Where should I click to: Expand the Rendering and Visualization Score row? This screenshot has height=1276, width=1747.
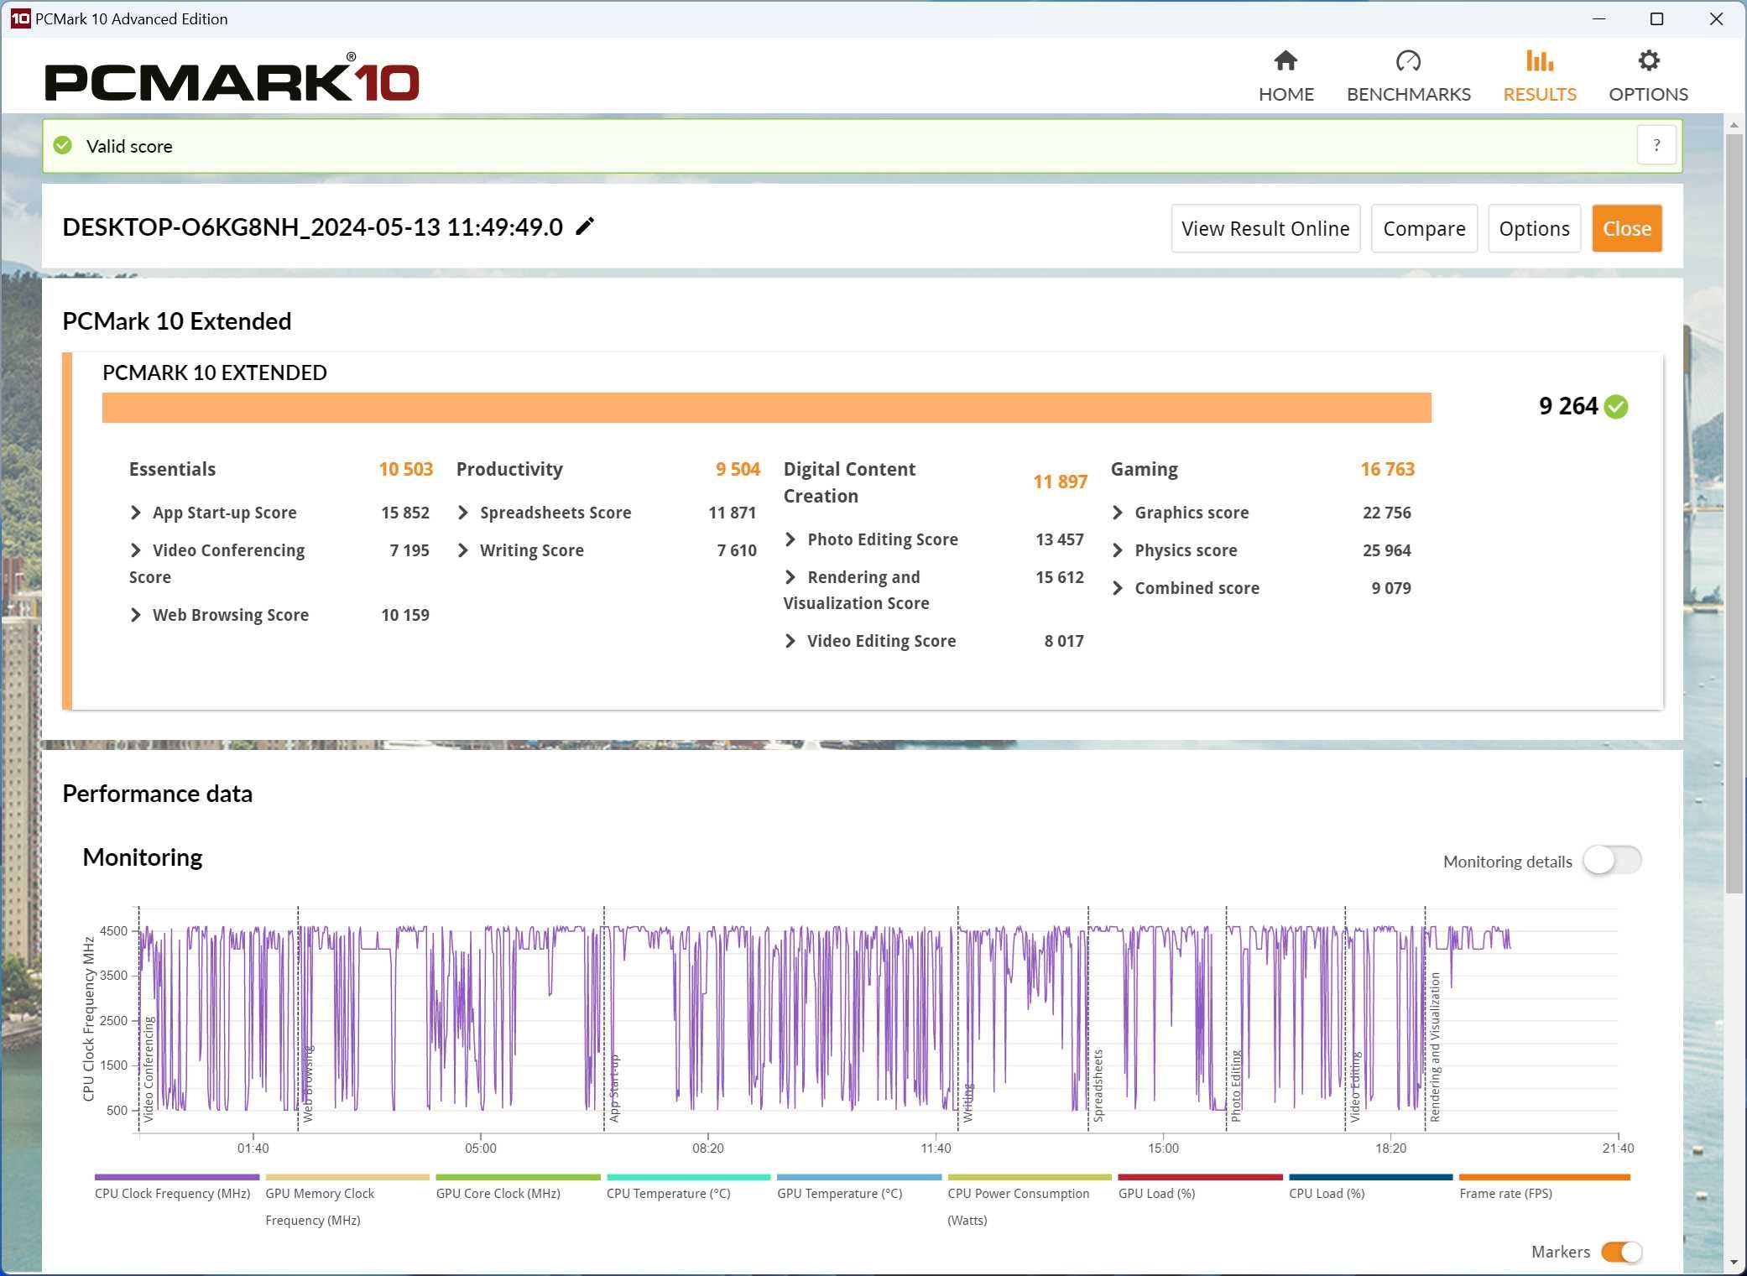point(790,576)
